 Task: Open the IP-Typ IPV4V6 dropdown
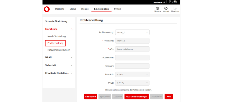[132, 83]
